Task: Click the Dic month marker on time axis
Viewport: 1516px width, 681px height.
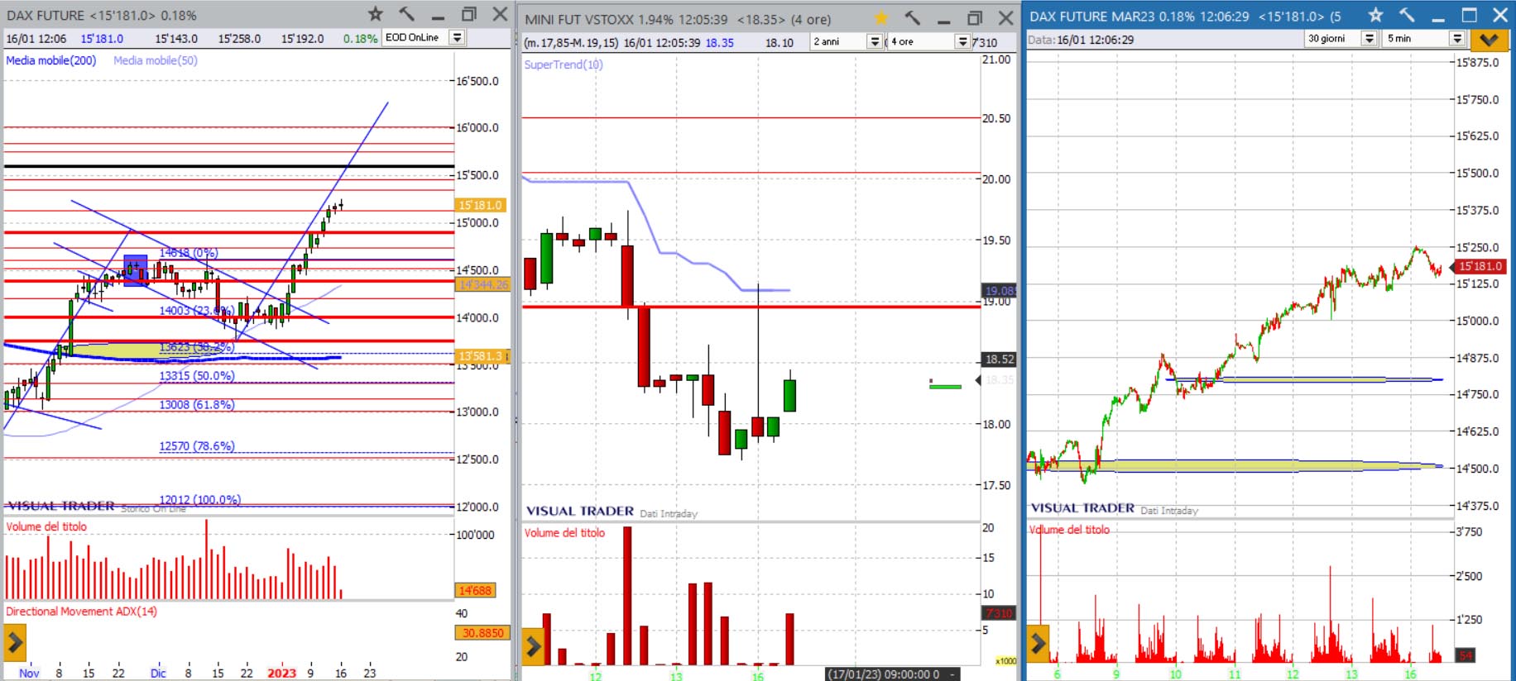Action: [158, 673]
